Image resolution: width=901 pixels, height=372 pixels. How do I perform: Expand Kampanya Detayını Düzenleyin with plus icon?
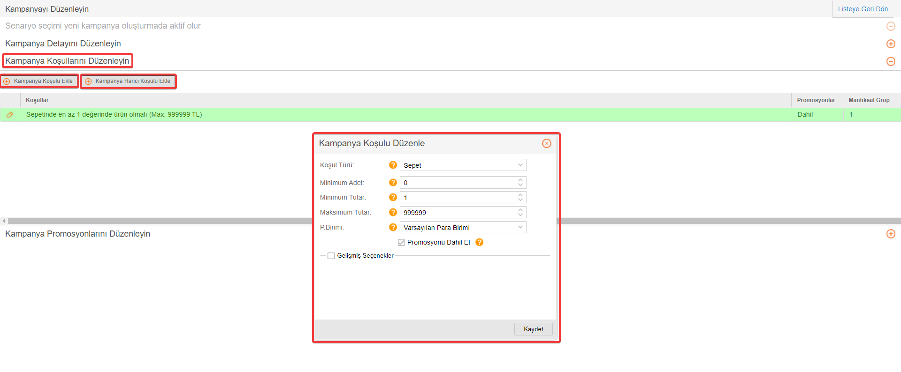[x=891, y=44]
